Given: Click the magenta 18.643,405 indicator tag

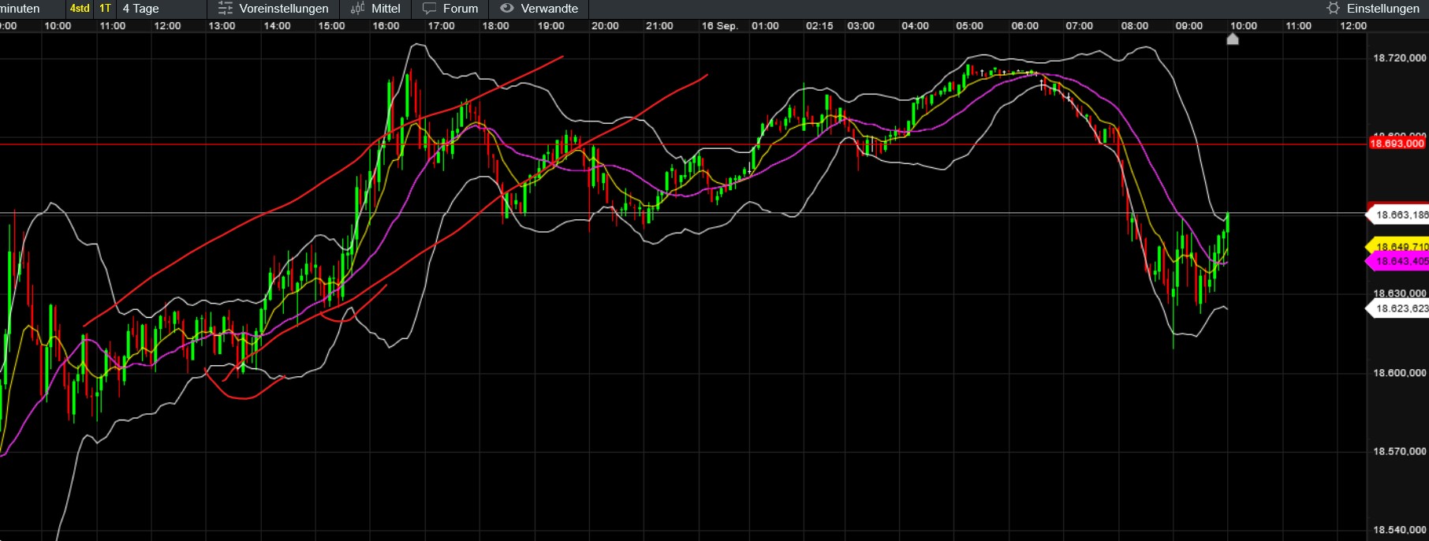Looking at the screenshot, I should (x=1397, y=261).
